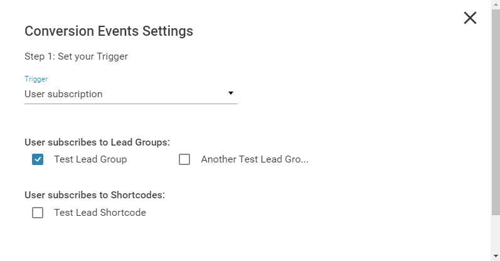Screen dimensions: 500x261
Task: Click the Conversion Events Settings heading
Action: [109, 31]
